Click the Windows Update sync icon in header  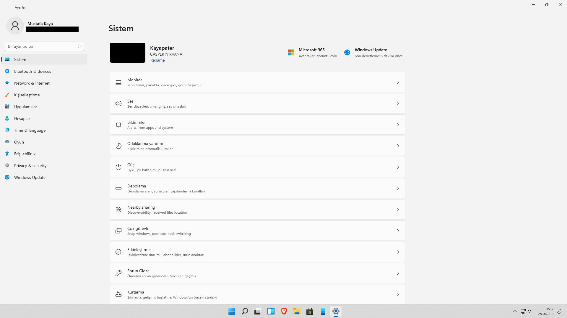click(x=347, y=52)
